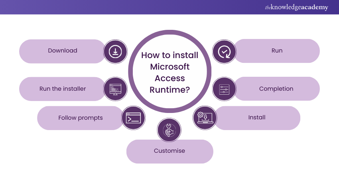
Task: Click the "Runtime?" text in the circle
Action: point(169,90)
